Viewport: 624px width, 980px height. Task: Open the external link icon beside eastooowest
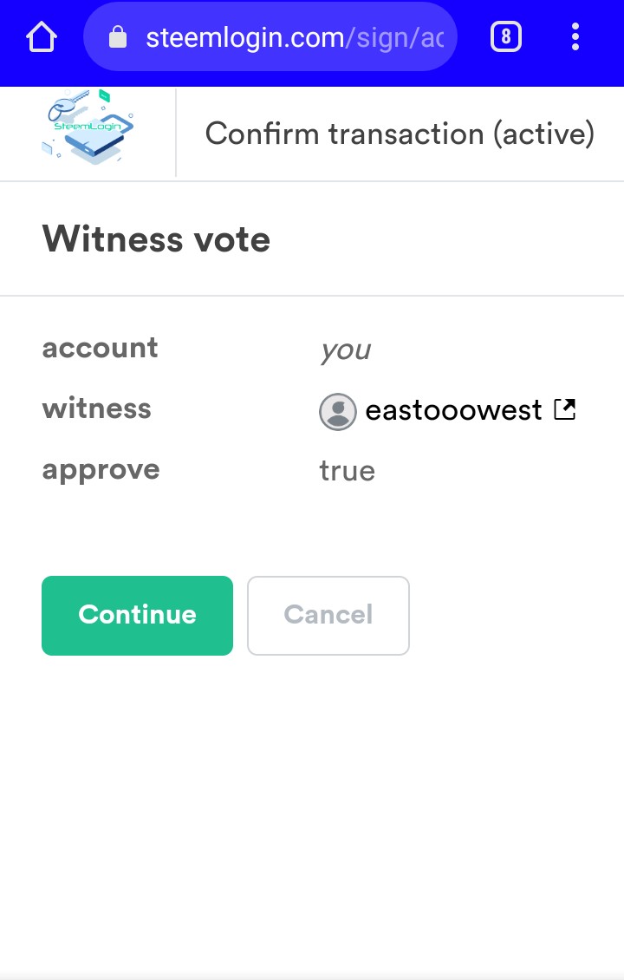coord(565,409)
